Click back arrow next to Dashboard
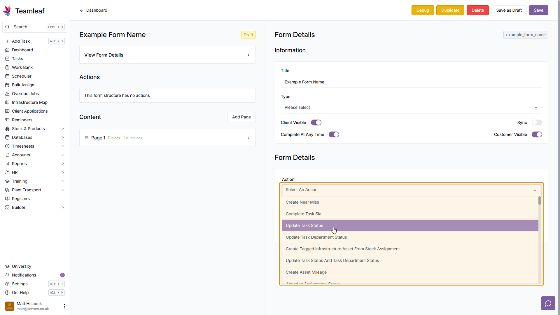The height and width of the screenshot is (315, 560). pyautogui.click(x=82, y=10)
